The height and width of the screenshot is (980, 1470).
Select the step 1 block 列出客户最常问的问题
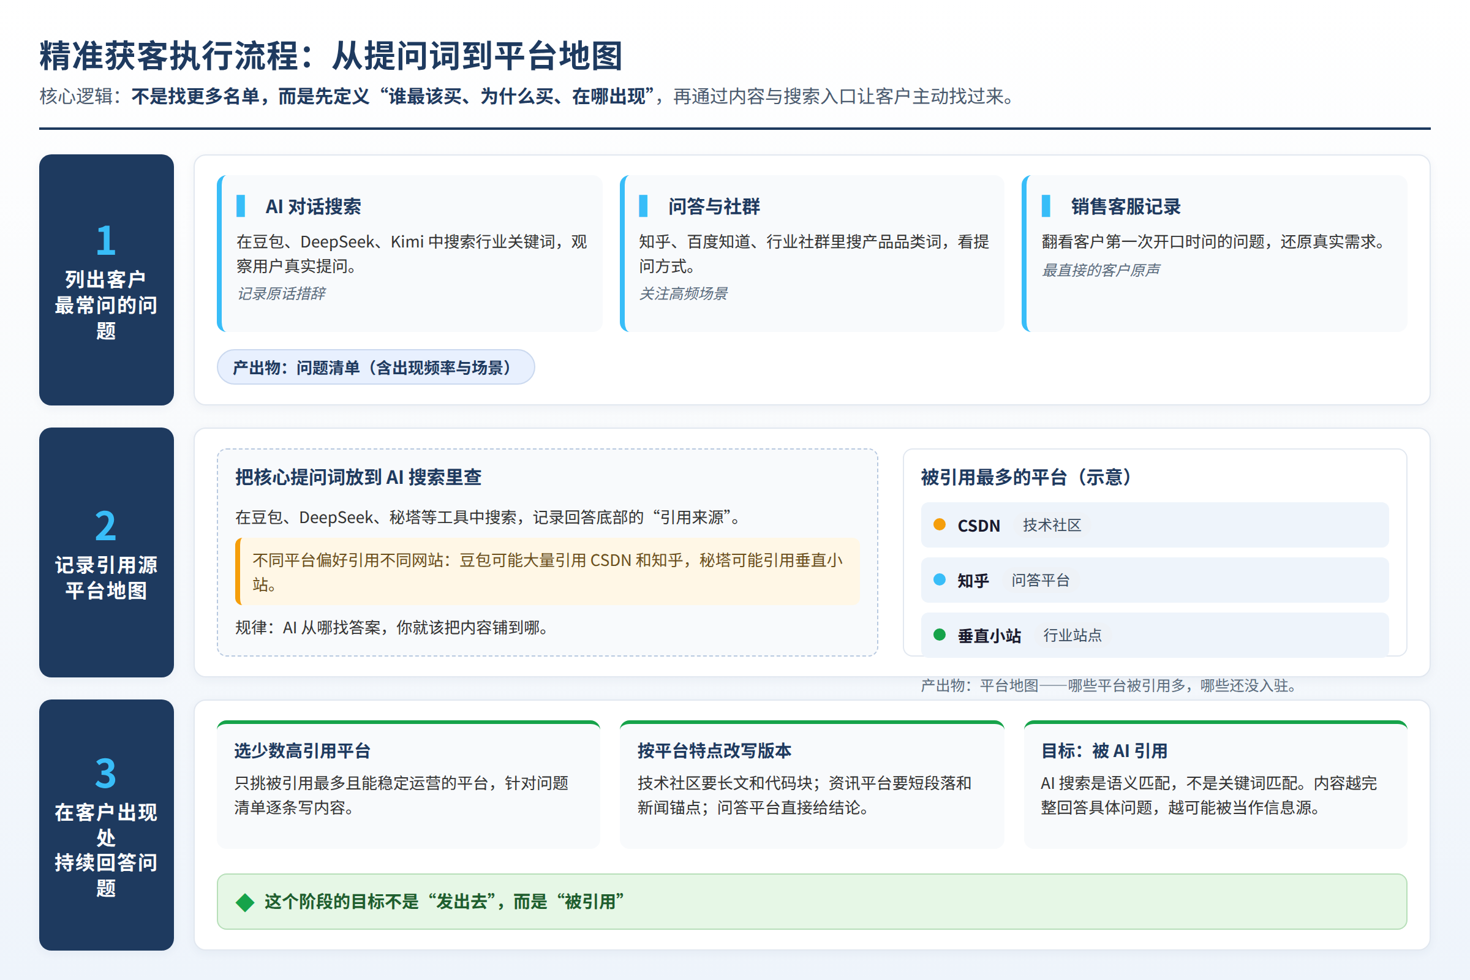coord(106,279)
